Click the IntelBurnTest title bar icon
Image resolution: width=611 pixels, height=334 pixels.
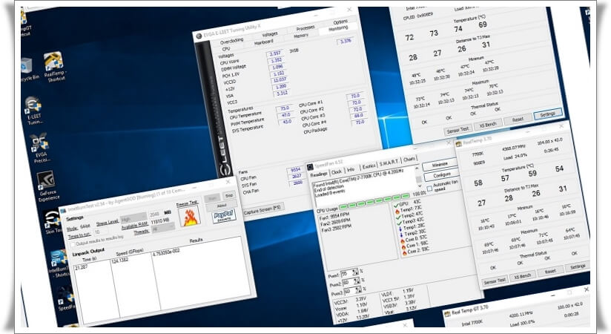[63, 211]
